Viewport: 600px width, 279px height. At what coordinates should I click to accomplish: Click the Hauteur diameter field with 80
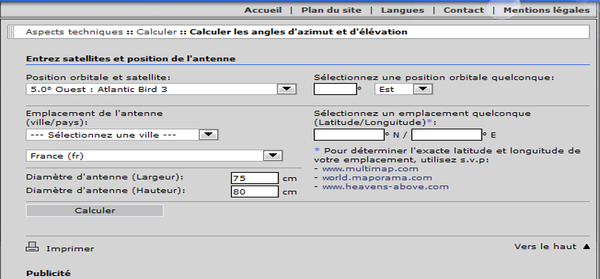coord(255,191)
